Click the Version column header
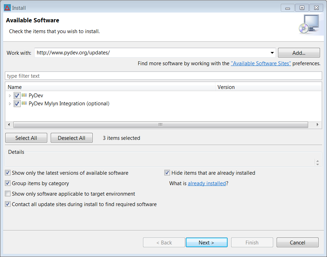 coord(268,87)
